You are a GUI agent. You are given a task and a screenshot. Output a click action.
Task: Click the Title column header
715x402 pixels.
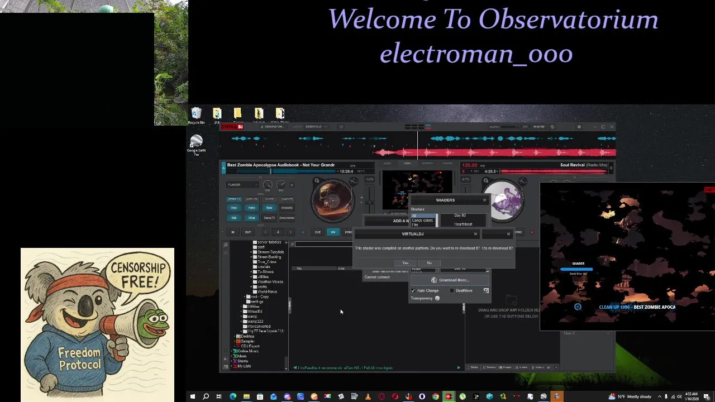[x=299, y=269]
